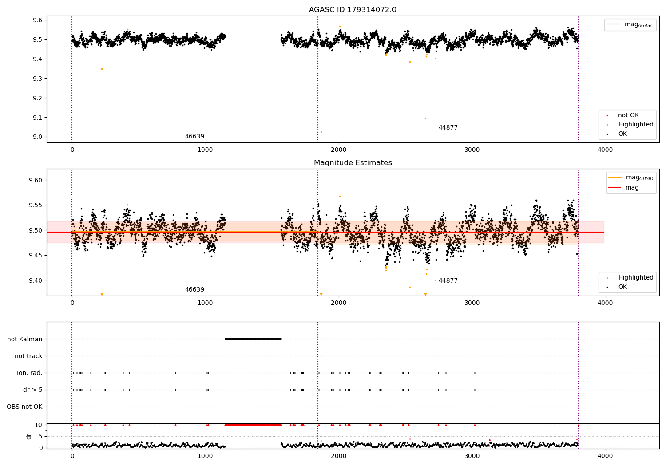Image resolution: width=666 pixels, height=466 pixels.
Task: Click the not Kalman data band in the bottom plot
Action: [x=253, y=339]
